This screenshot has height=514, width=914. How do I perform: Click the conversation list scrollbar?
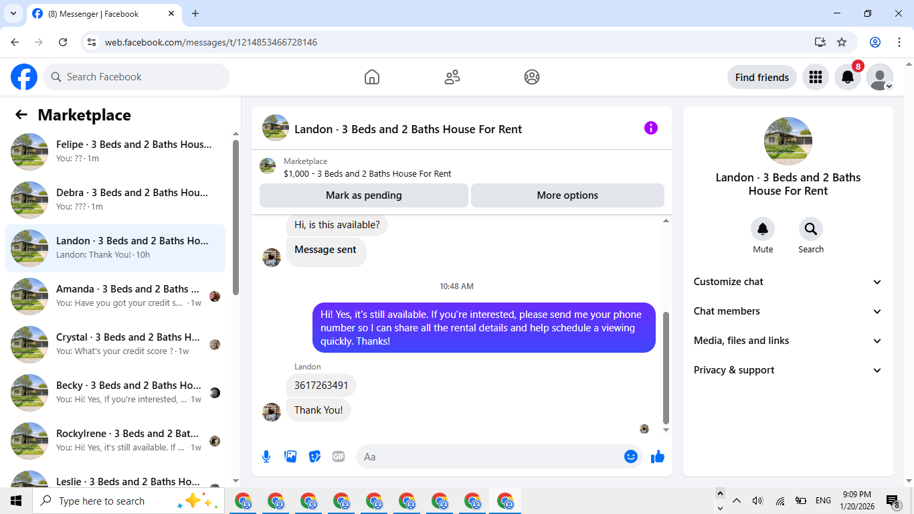[x=236, y=218]
